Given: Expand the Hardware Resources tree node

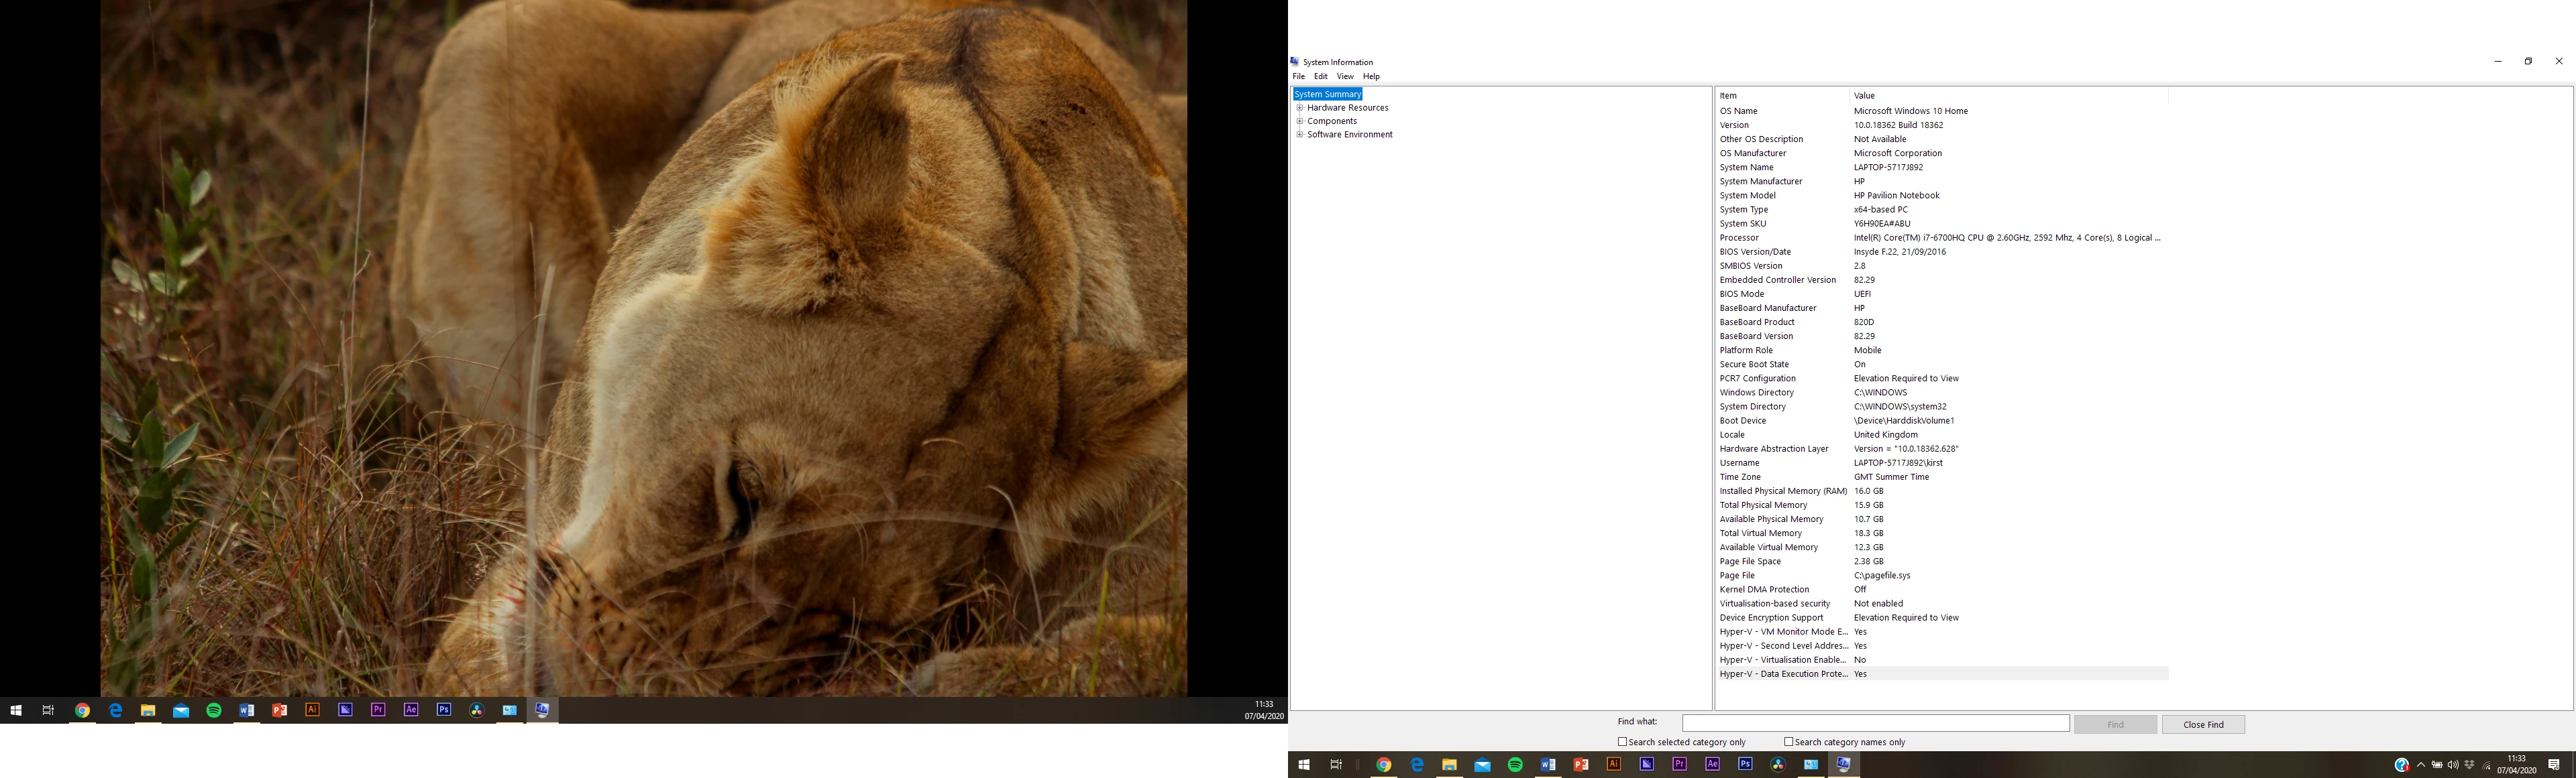Looking at the screenshot, I should click(x=1300, y=108).
